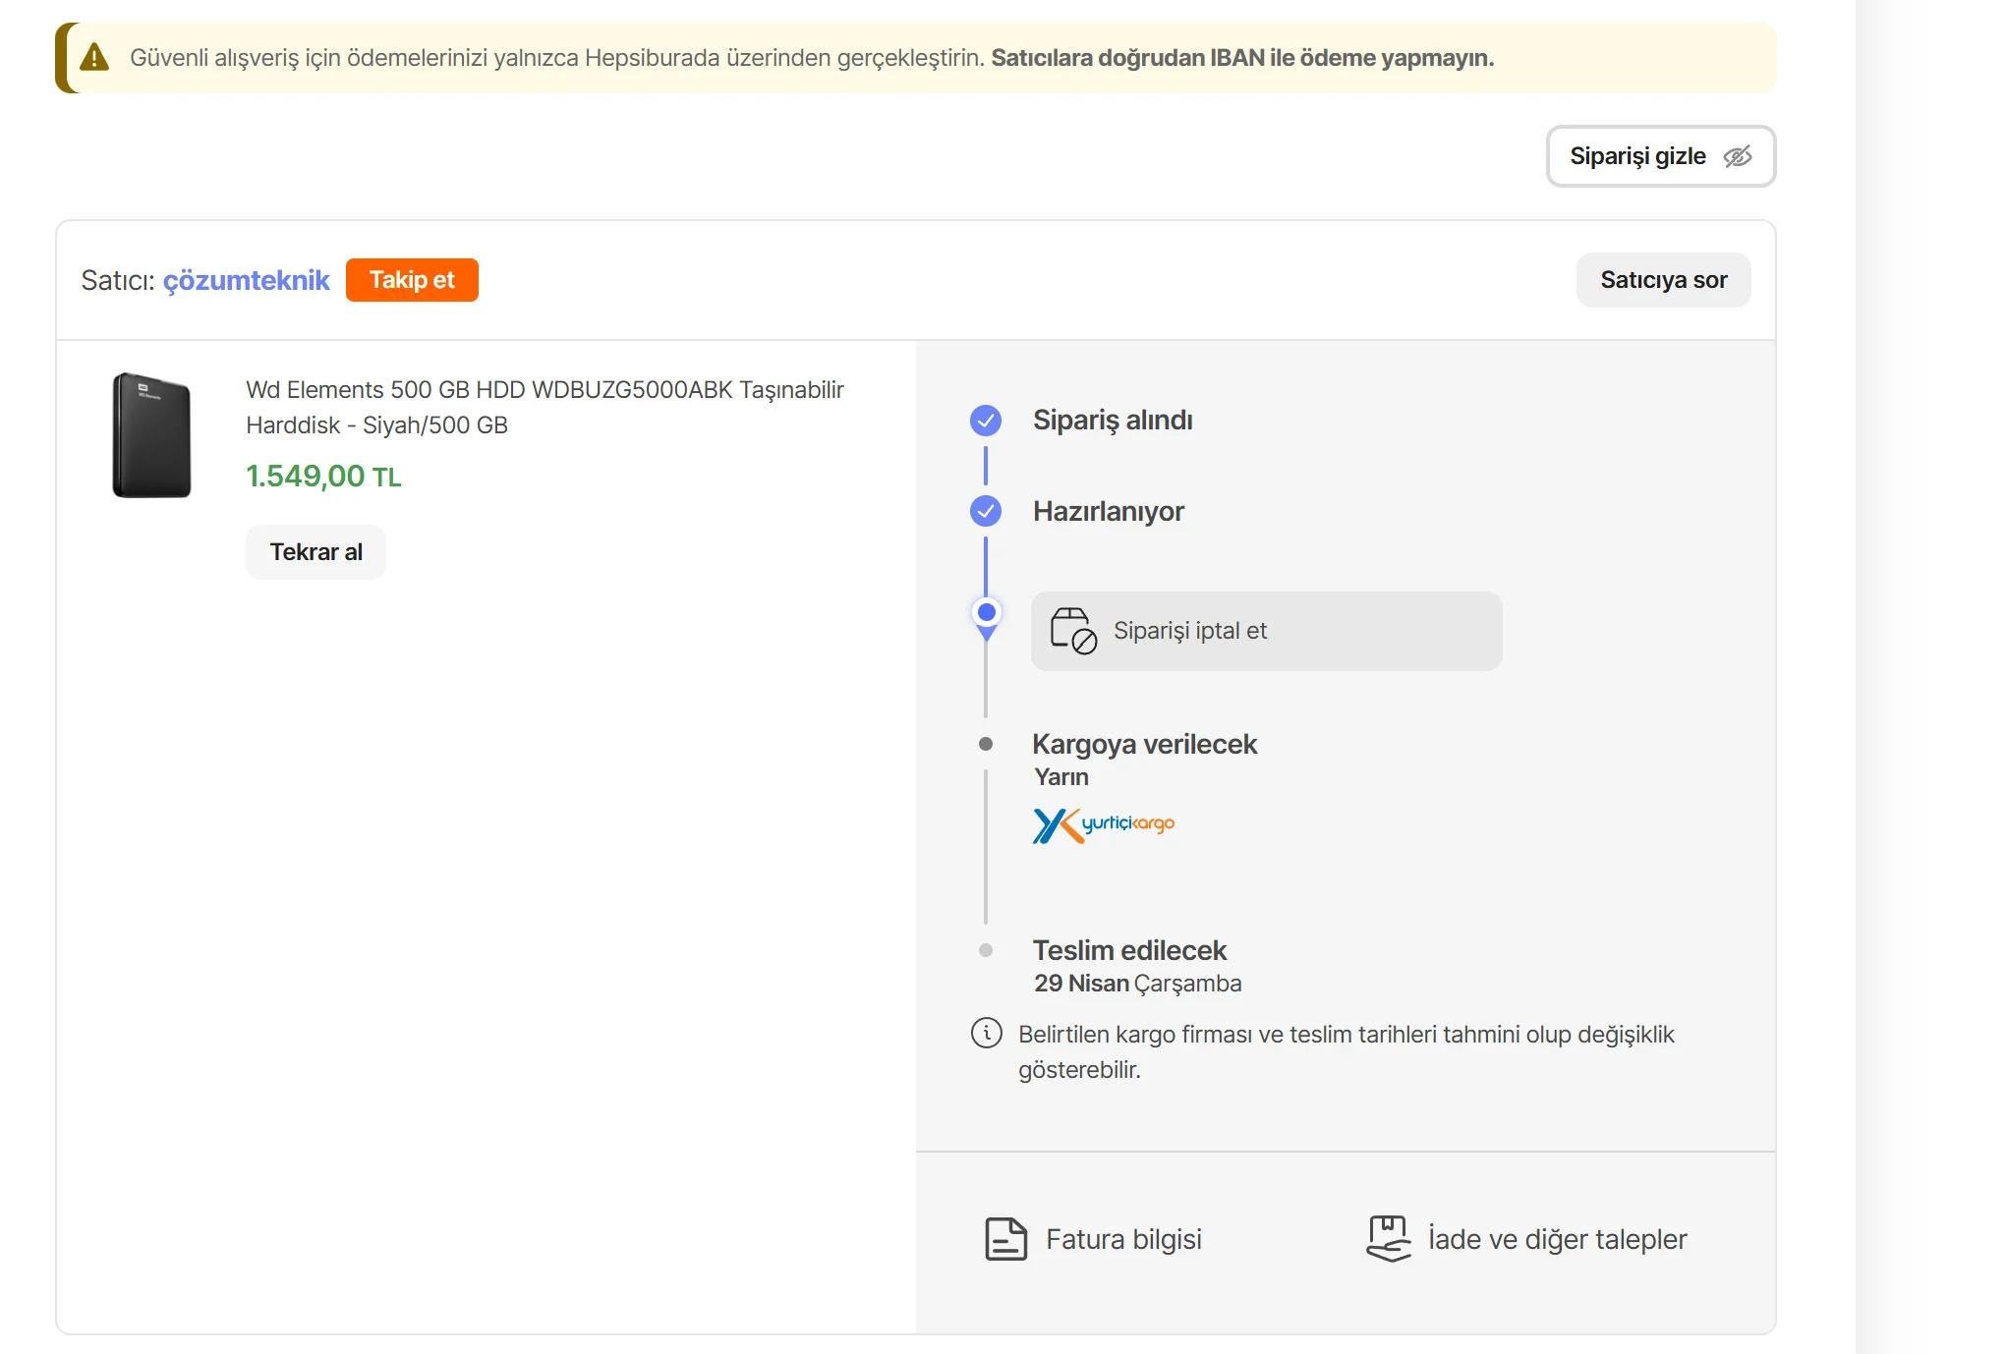Click the Yurtiçi Kargo logo

[x=1104, y=825]
